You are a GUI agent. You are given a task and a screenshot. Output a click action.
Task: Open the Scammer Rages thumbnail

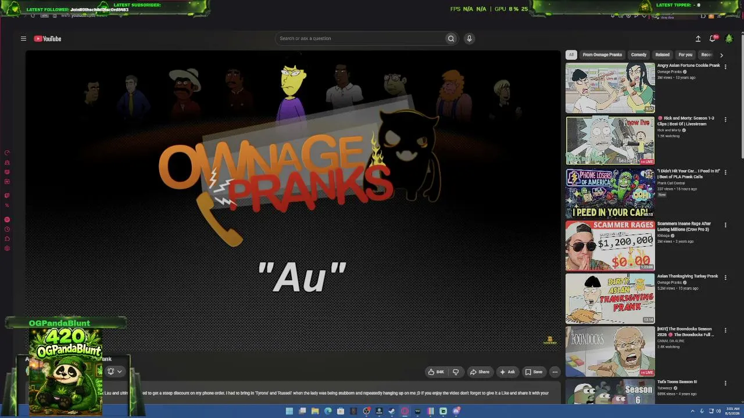tap(610, 246)
